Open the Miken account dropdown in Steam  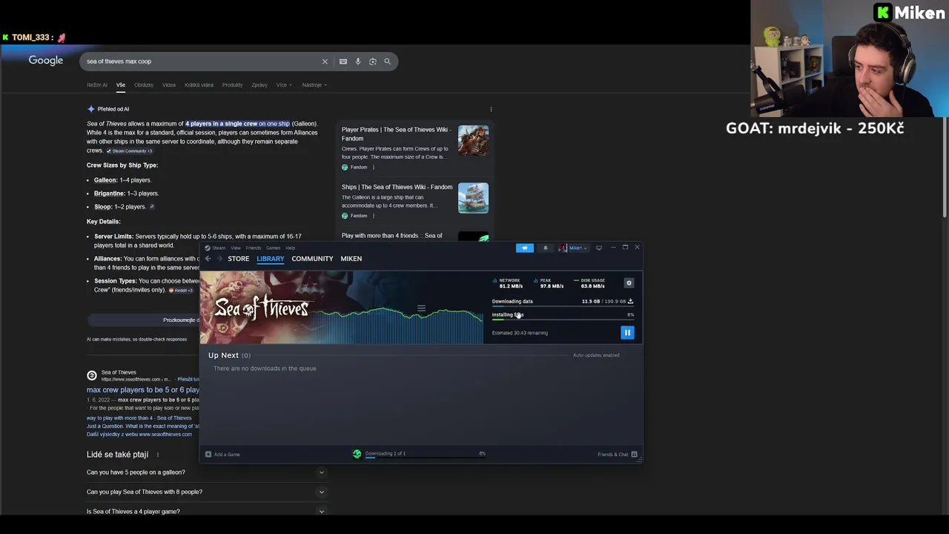[x=573, y=248]
